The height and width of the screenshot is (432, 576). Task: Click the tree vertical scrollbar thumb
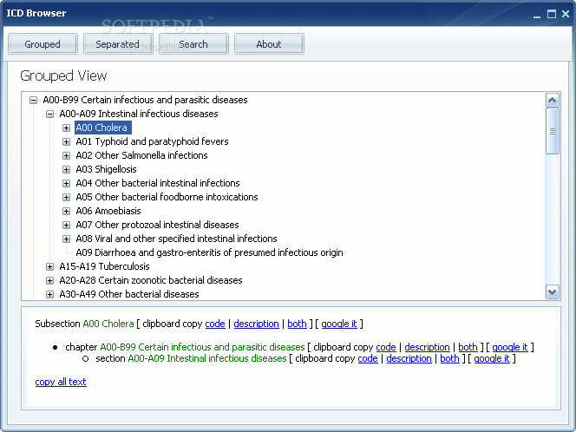(553, 131)
